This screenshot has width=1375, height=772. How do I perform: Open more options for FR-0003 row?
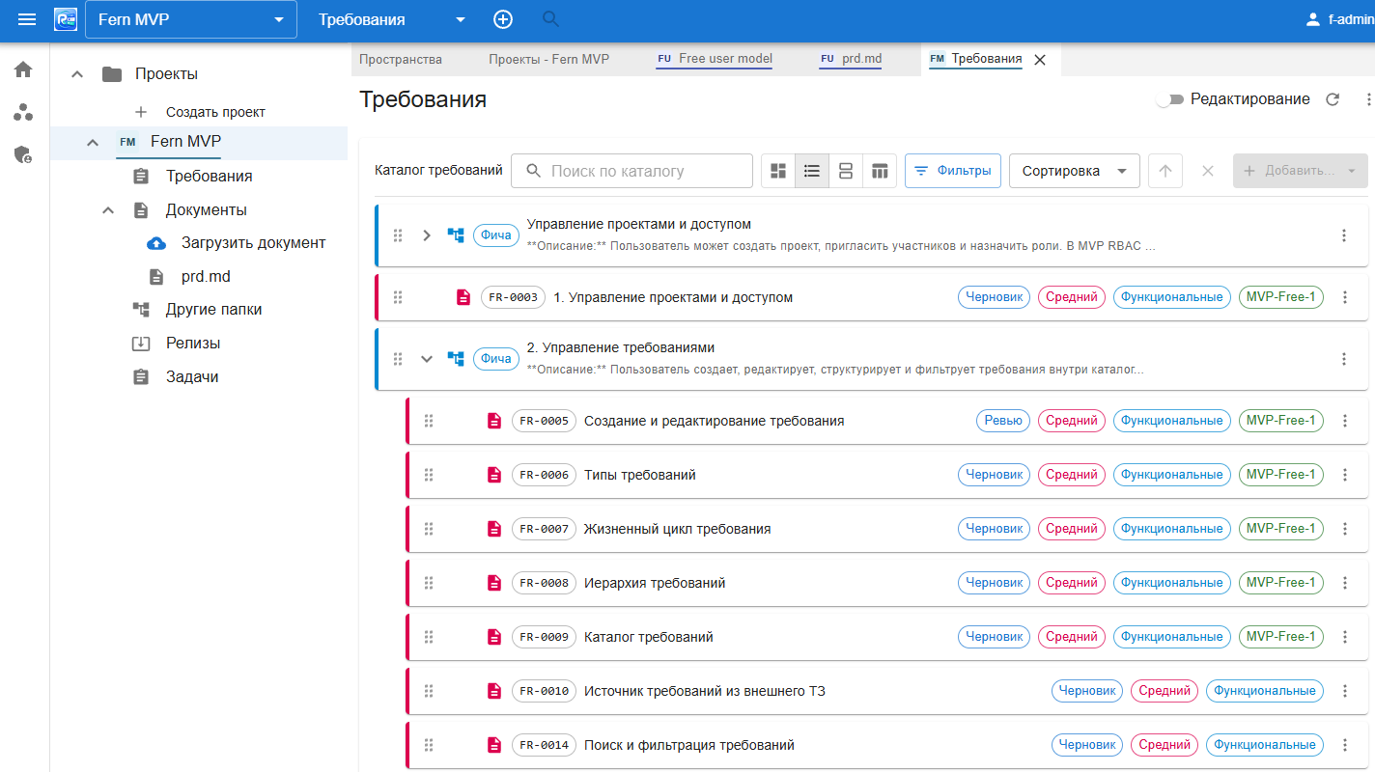tap(1345, 297)
